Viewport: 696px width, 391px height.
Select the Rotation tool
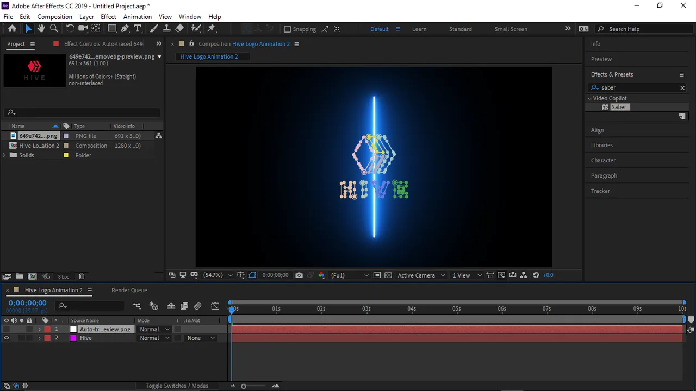[x=70, y=29]
